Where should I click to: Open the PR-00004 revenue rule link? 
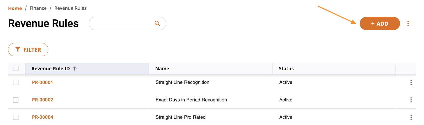click(43, 117)
